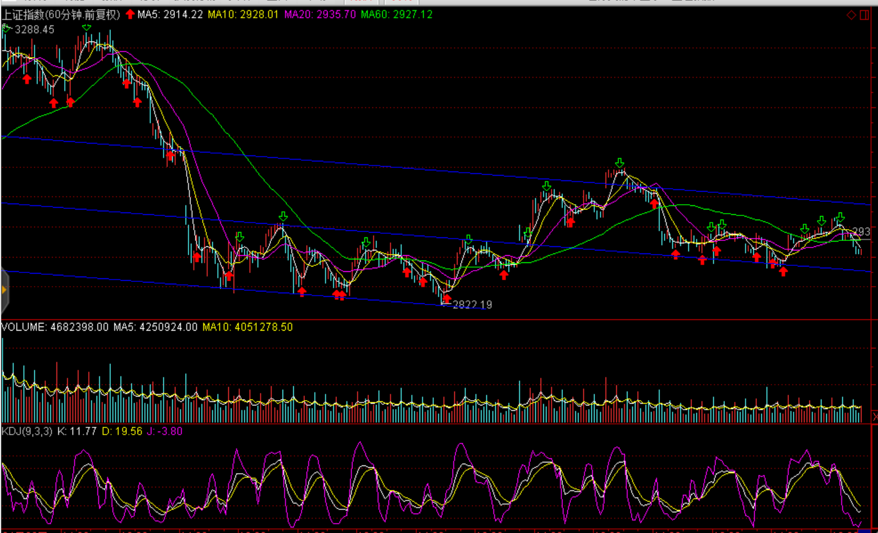Click the volume MA10: 4051278.50 label
Viewport: 878px width, 533px height.
pyautogui.click(x=247, y=327)
